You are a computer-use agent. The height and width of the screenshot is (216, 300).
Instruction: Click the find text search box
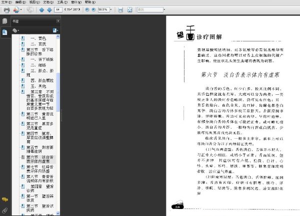click(x=150, y=9)
